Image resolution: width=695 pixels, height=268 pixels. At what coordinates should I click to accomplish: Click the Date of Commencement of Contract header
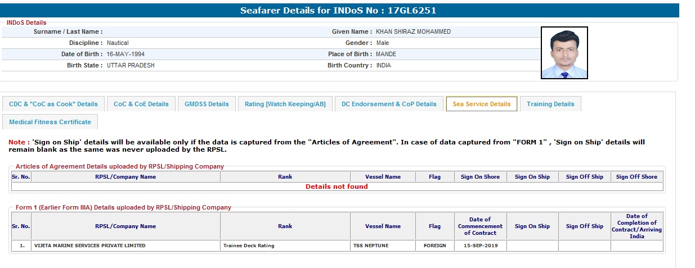[x=480, y=226]
